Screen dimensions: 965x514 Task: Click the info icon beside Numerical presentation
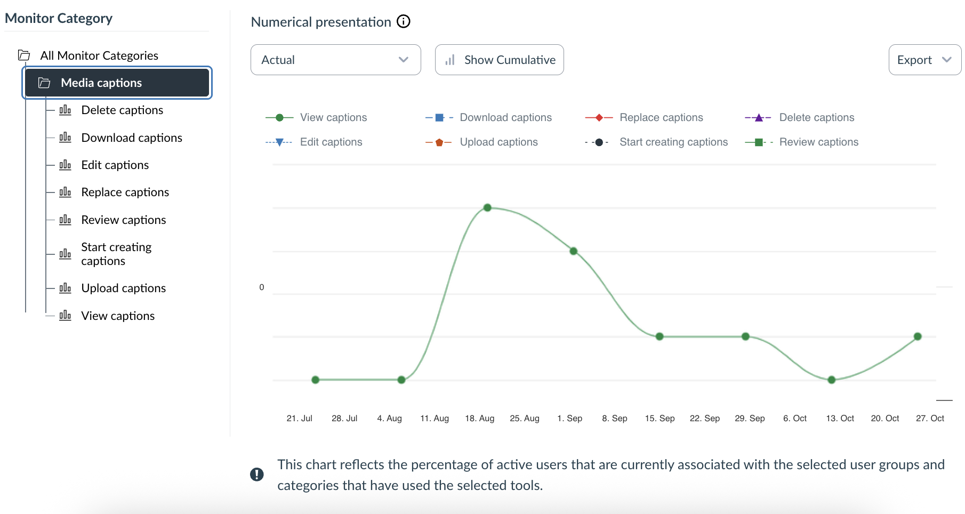click(x=404, y=22)
